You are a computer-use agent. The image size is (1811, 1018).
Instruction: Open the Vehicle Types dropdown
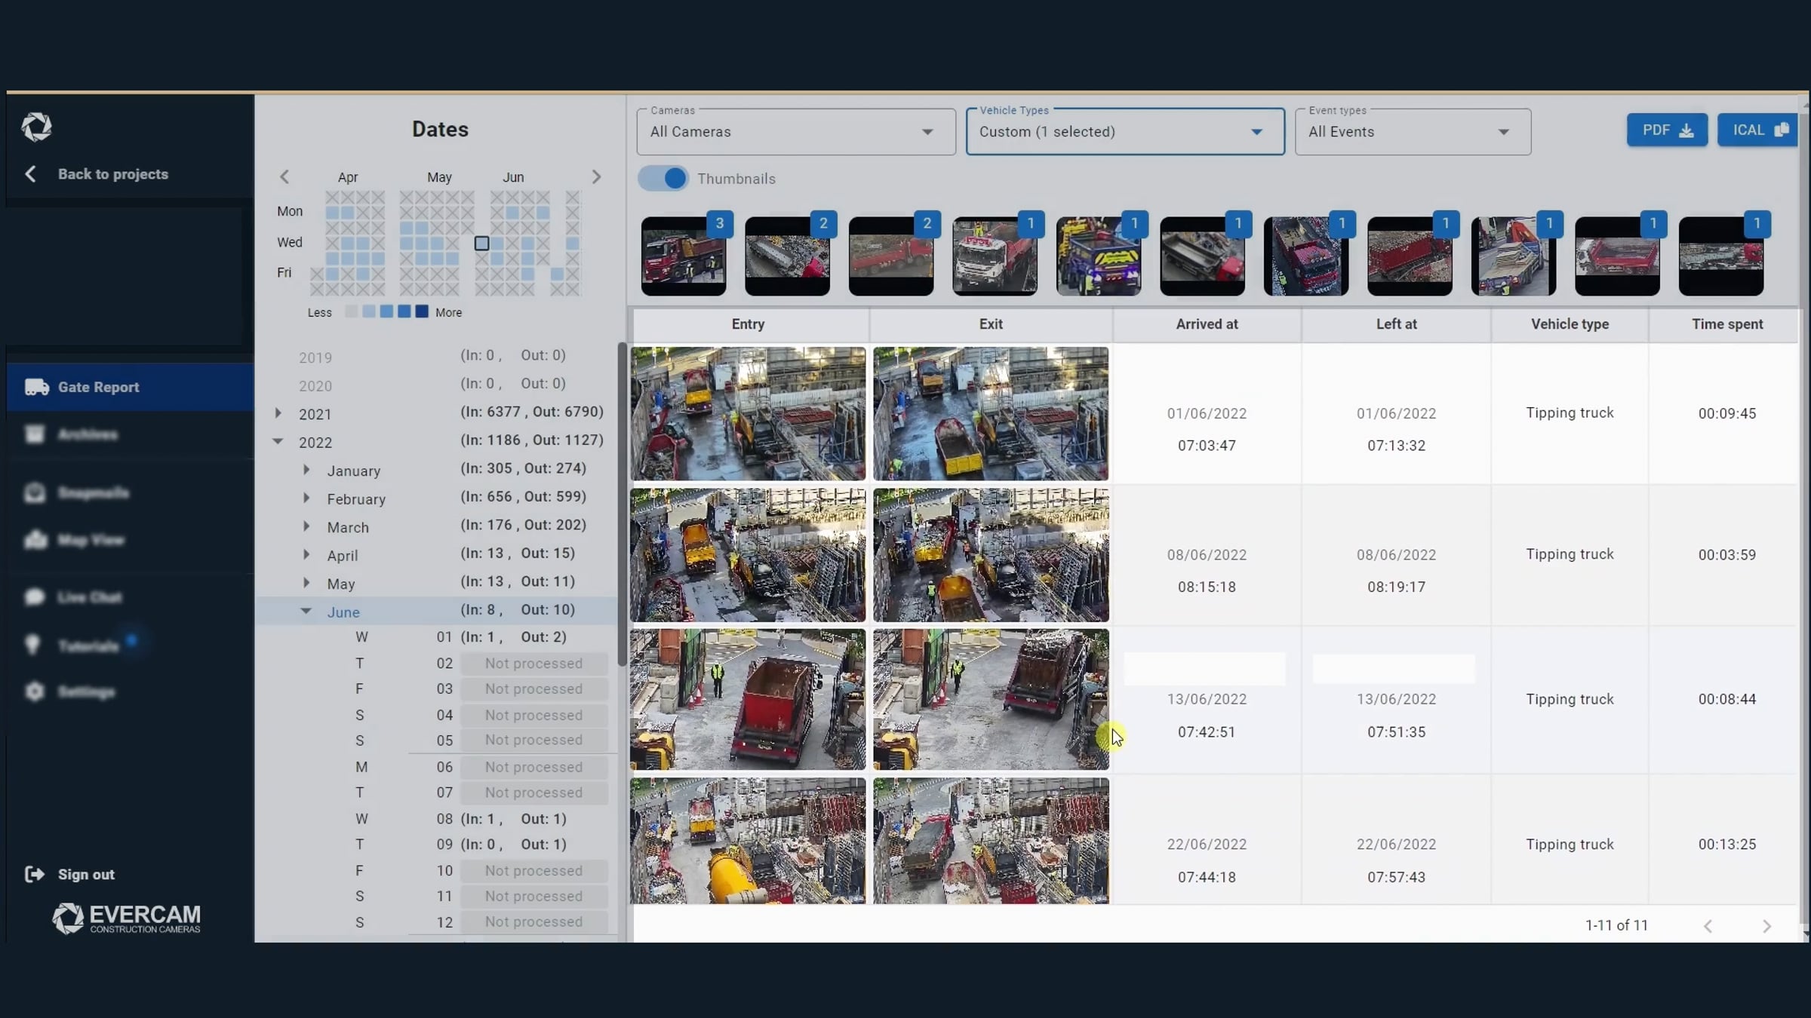point(1125,132)
